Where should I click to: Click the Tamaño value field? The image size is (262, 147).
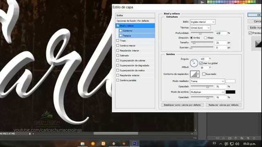(x=221, y=42)
